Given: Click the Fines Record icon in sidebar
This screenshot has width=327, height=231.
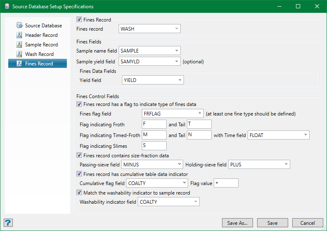Looking at the screenshot, I should pyautogui.click(x=19, y=64).
